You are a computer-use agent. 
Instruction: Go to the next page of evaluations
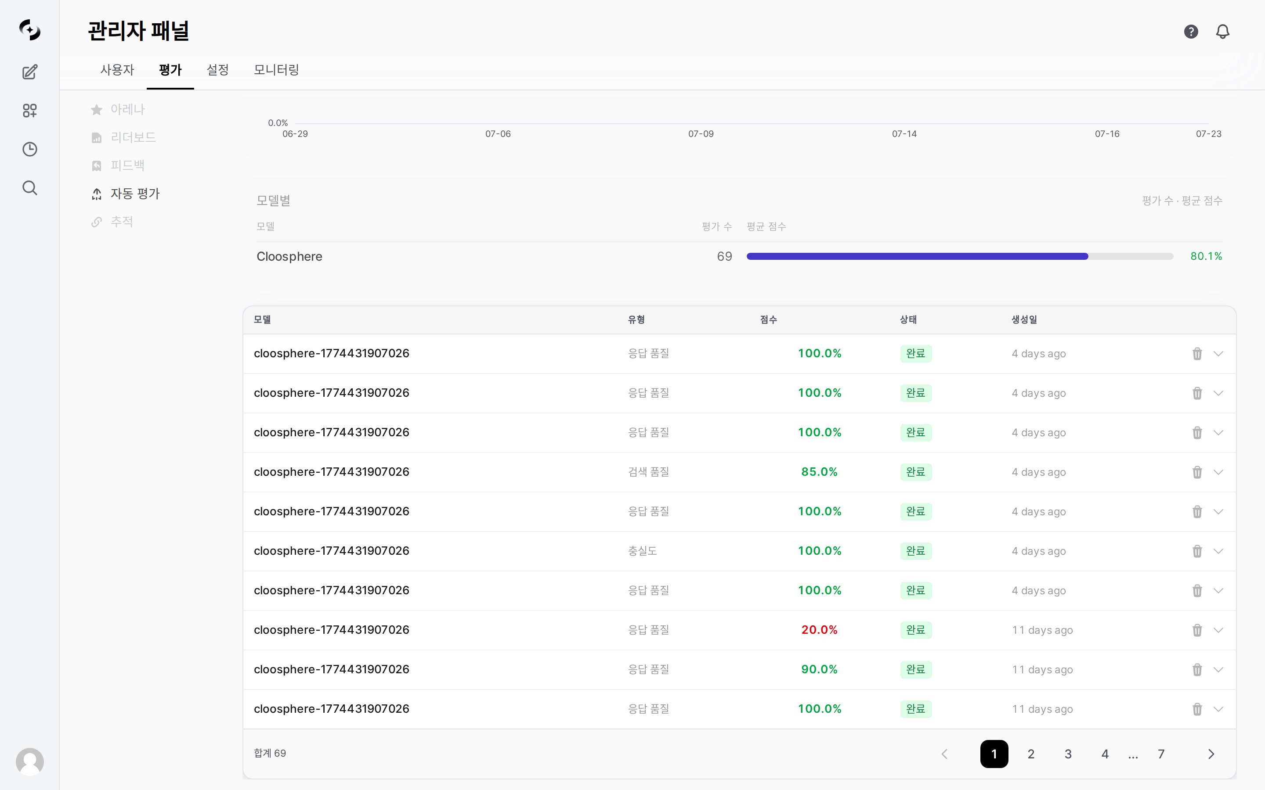pos(1211,754)
